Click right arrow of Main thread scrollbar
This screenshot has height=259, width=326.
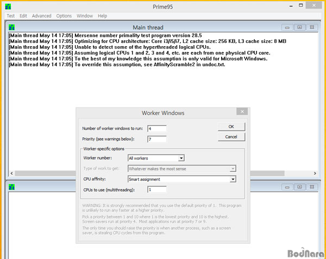pos(315,173)
